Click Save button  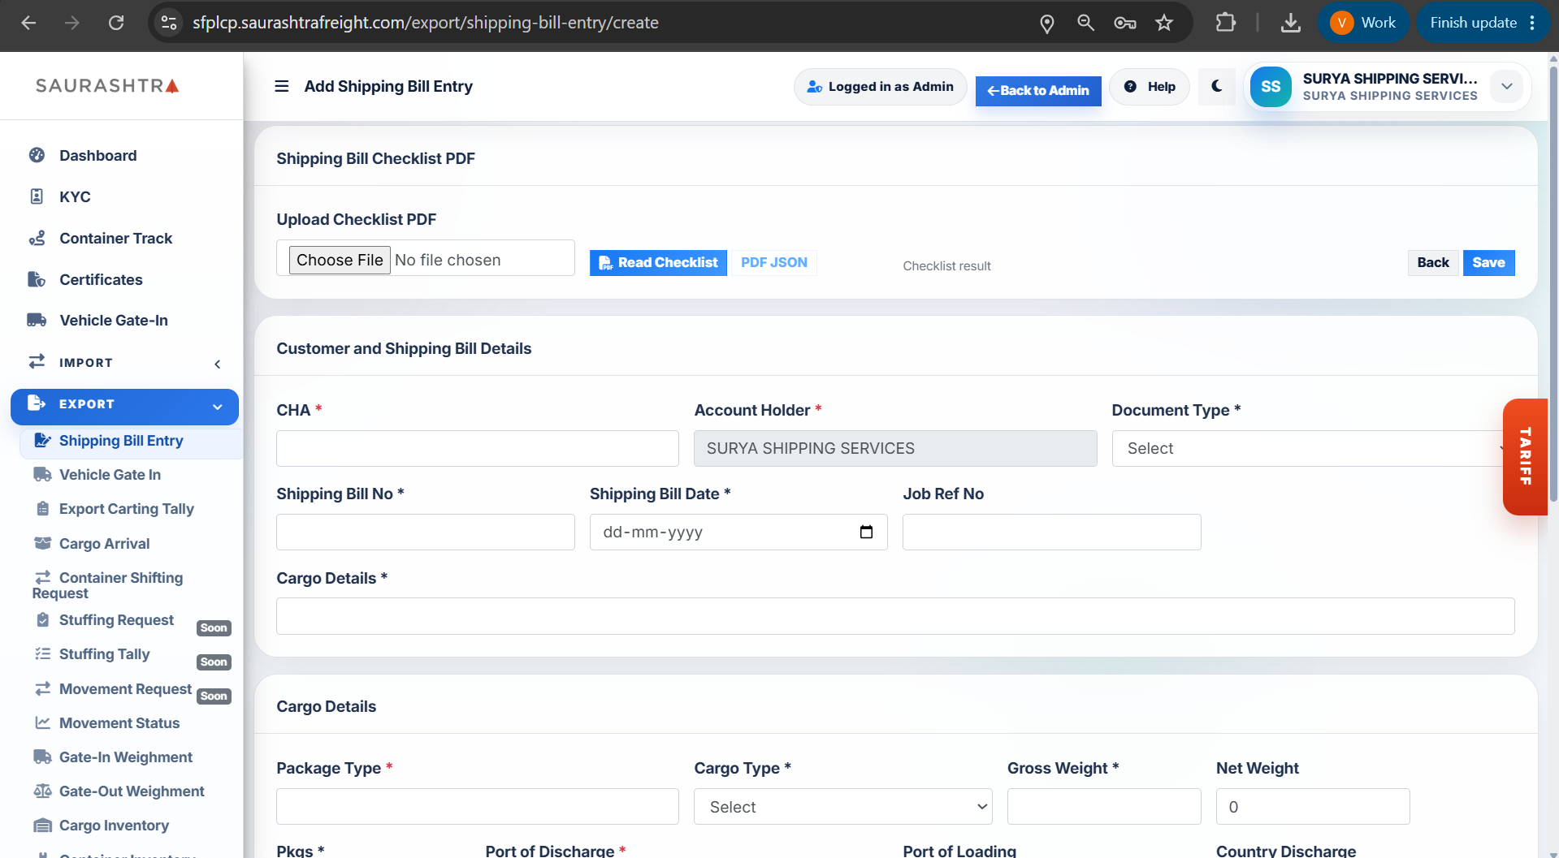[1488, 262]
